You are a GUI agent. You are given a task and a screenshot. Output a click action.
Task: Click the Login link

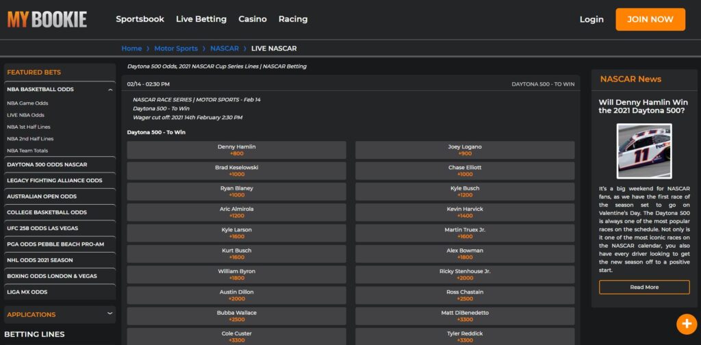click(591, 19)
